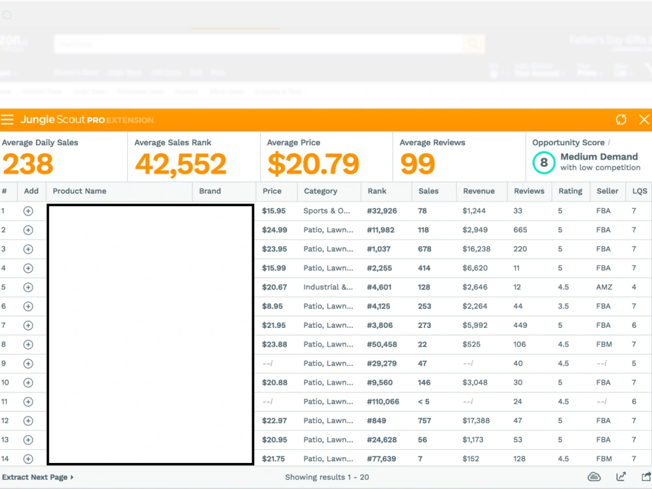Open the trend chart icon in footer
The height and width of the screenshot is (489, 652).
coord(621,477)
